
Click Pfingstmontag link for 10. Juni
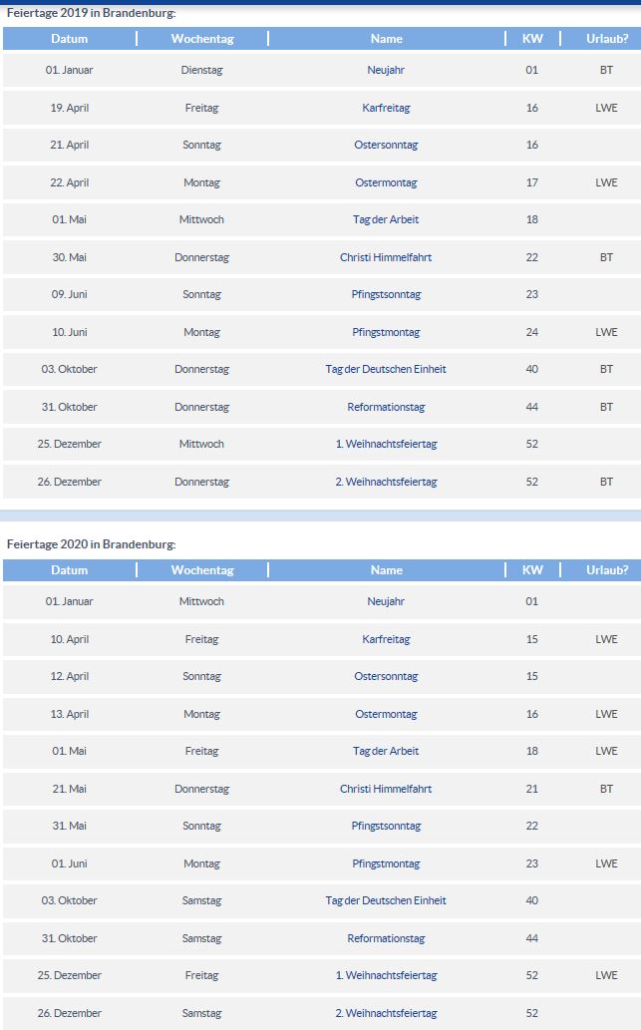(x=386, y=332)
